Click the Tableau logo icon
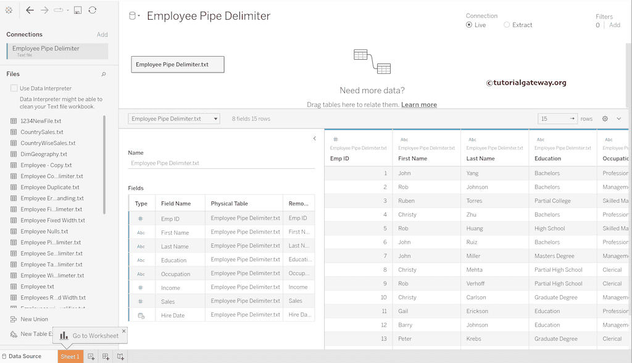The image size is (632, 363). (9, 10)
